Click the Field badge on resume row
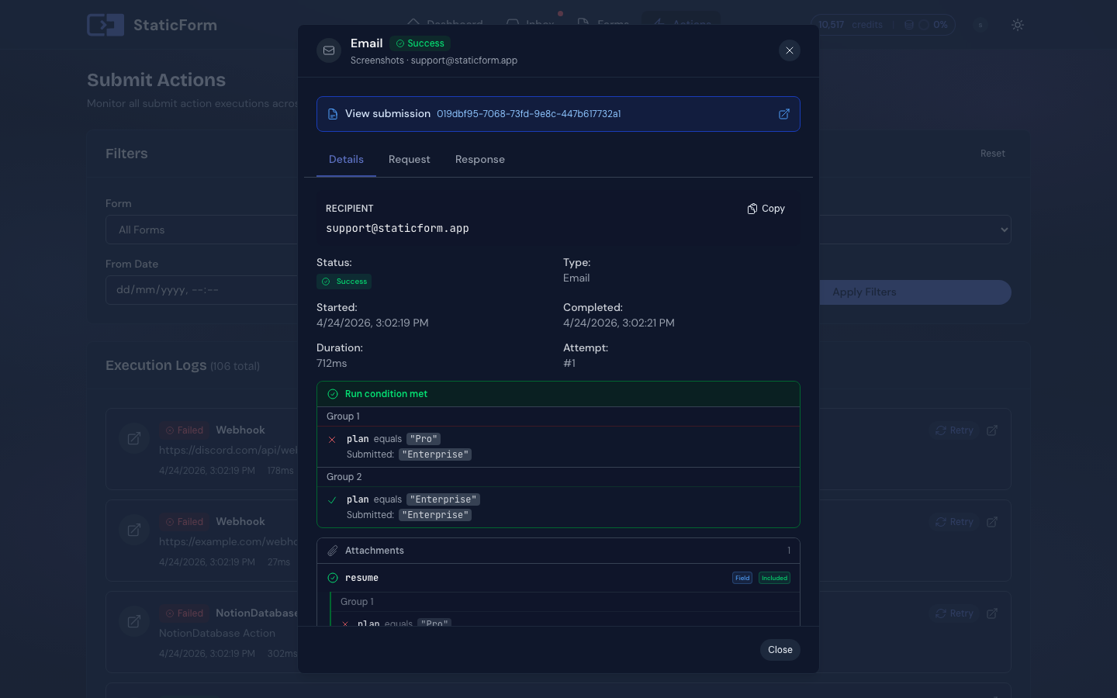1117x698 pixels. tap(742, 578)
